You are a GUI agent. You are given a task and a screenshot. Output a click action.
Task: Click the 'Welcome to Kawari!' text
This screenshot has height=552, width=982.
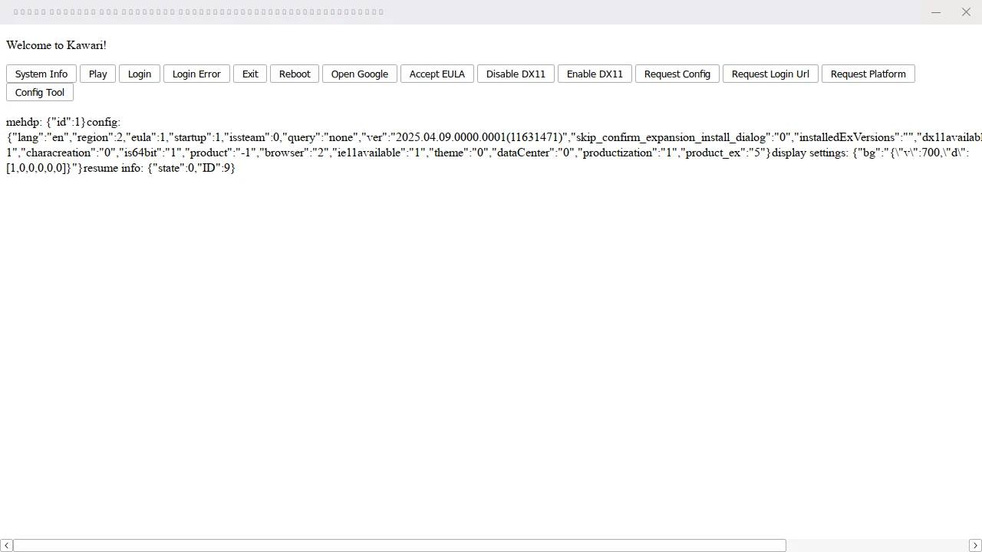pos(56,45)
